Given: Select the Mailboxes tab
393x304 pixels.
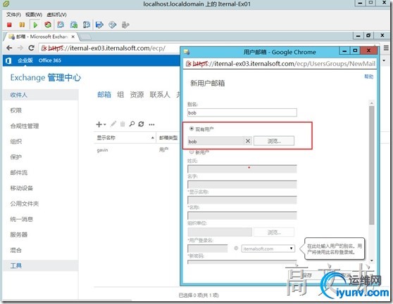Looking at the screenshot, I should (104, 94).
